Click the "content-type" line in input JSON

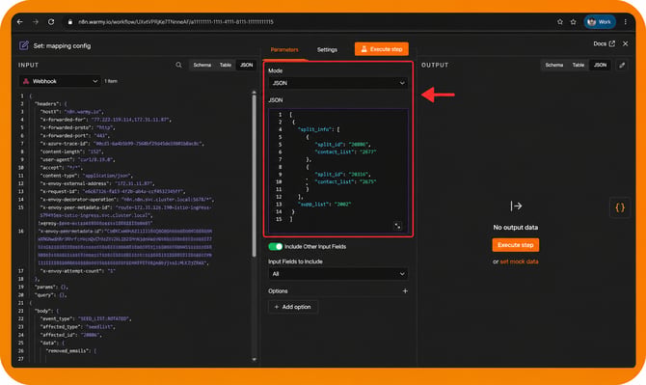click(x=86, y=176)
